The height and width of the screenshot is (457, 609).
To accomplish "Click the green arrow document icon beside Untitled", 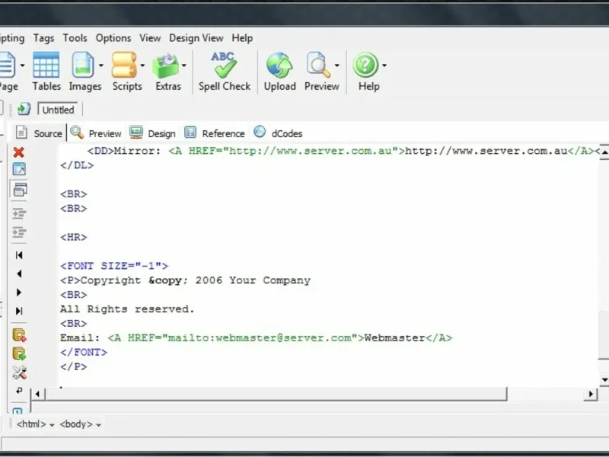I will tap(24, 109).
